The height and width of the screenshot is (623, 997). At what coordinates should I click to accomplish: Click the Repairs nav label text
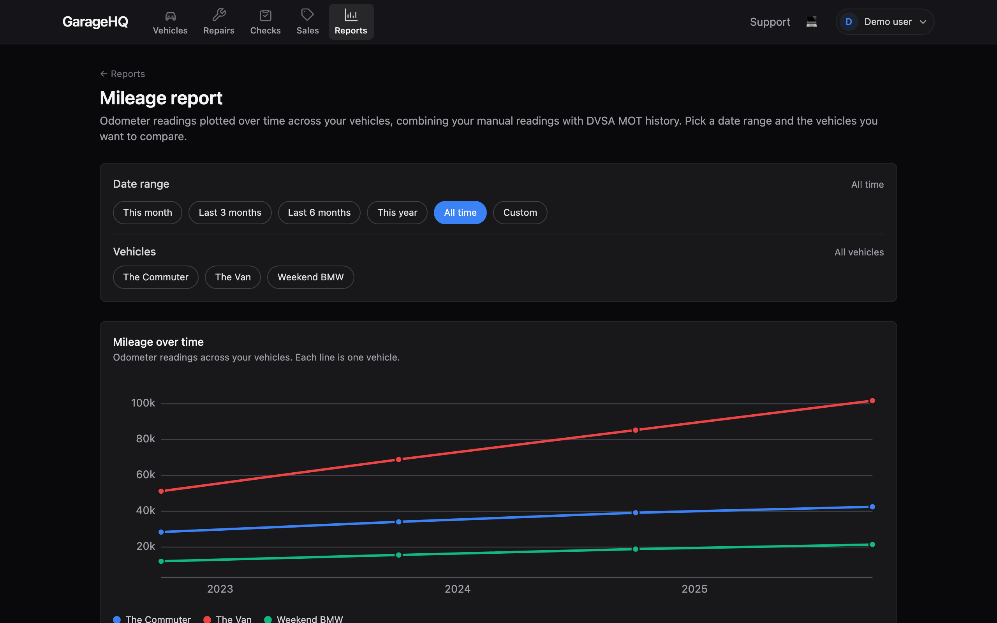coord(219,30)
